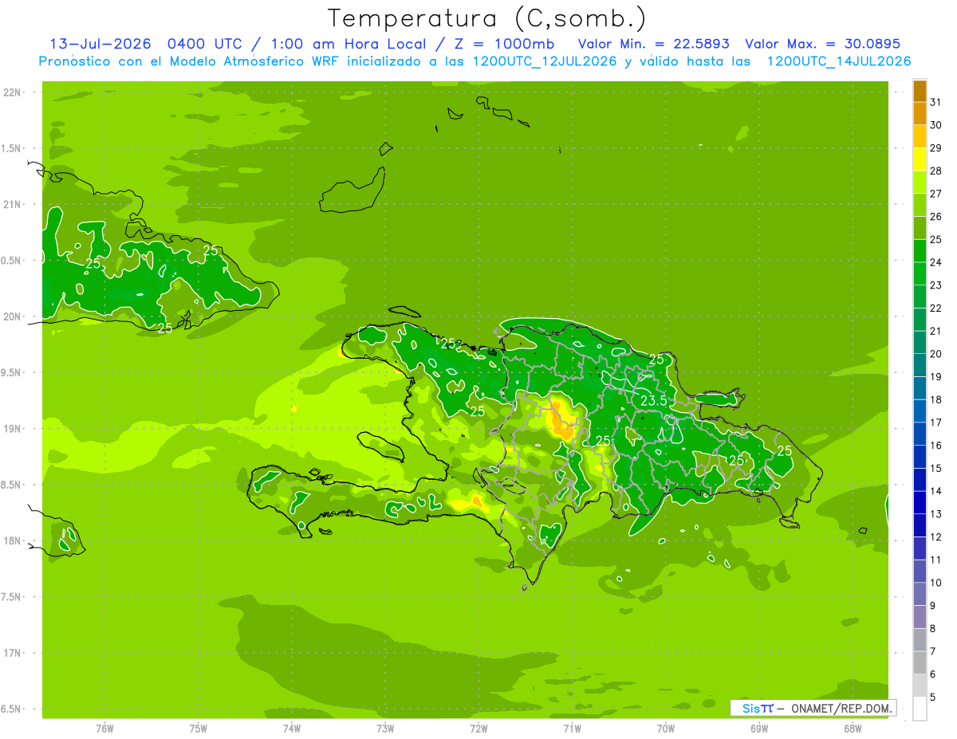This screenshot has height=739, width=957.
Task: Click the '70W' longitude axis label
Action: click(x=666, y=729)
